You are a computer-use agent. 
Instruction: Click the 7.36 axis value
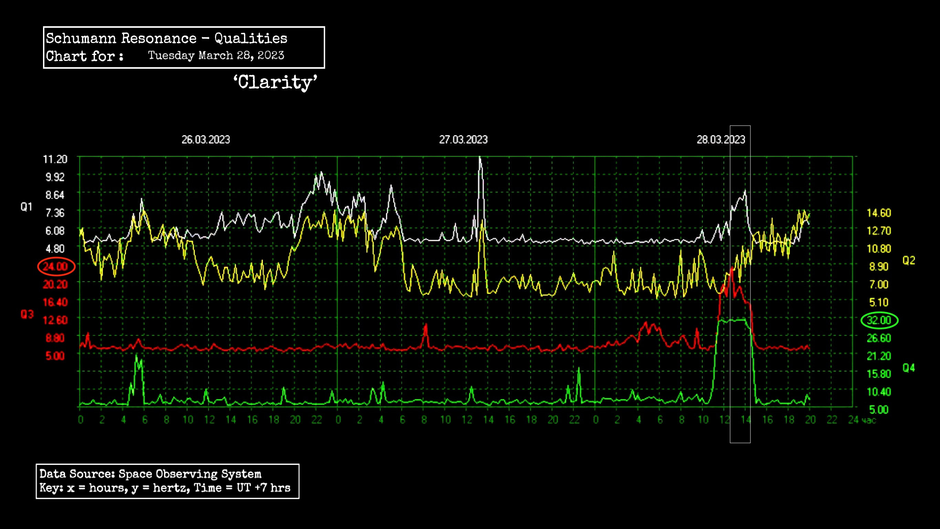click(55, 213)
